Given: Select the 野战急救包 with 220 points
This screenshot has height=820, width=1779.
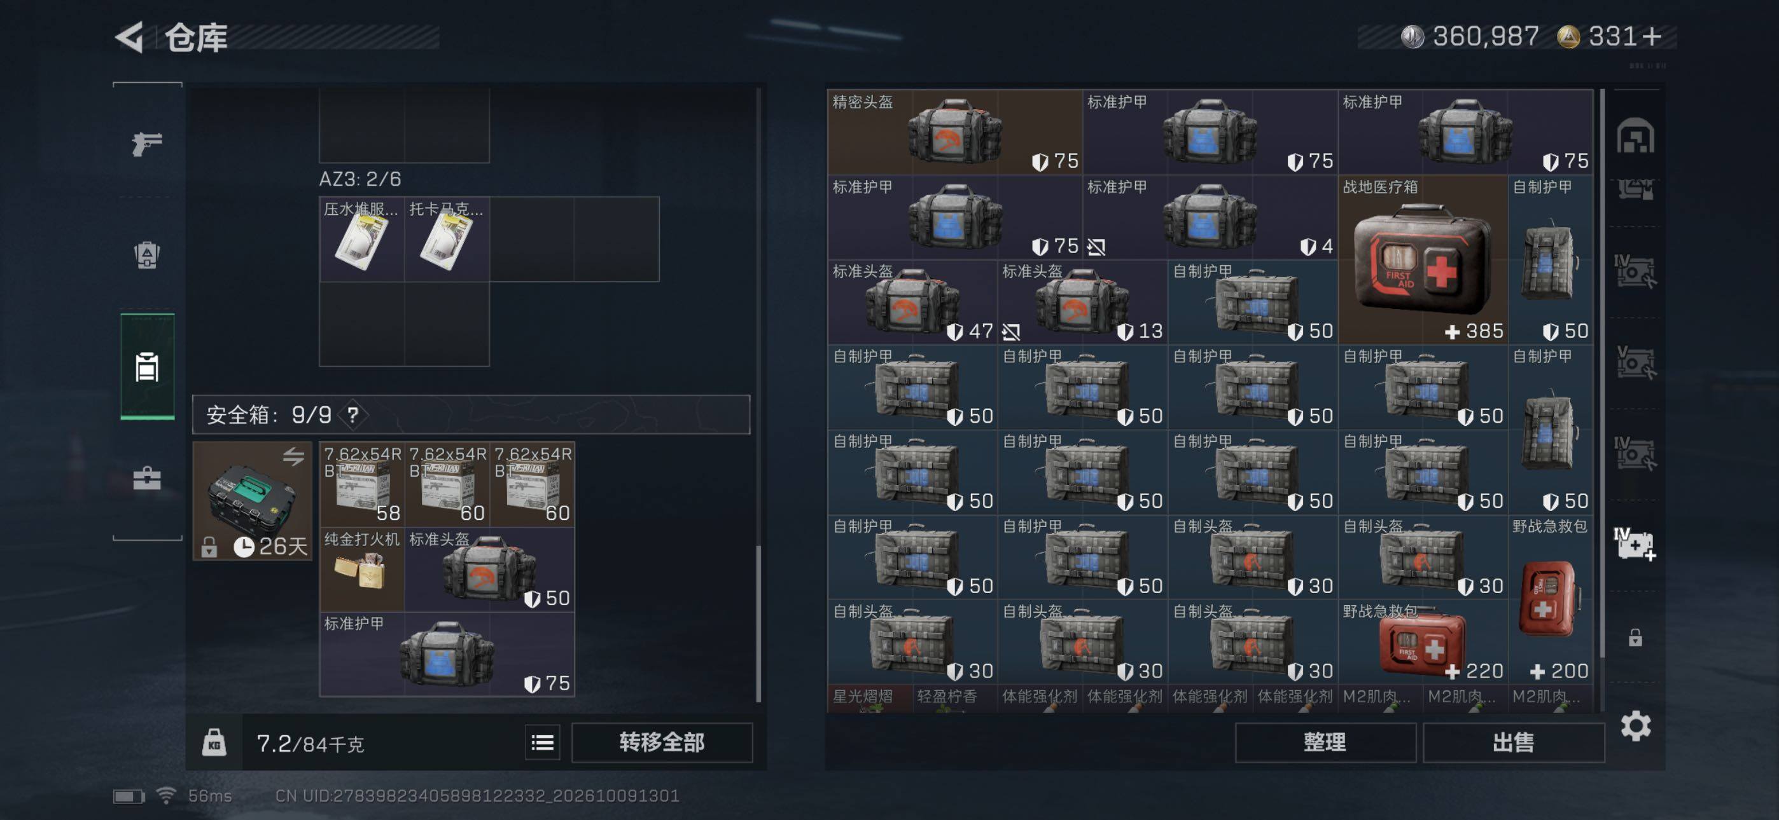Looking at the screenshot, I should (1423, 642).
